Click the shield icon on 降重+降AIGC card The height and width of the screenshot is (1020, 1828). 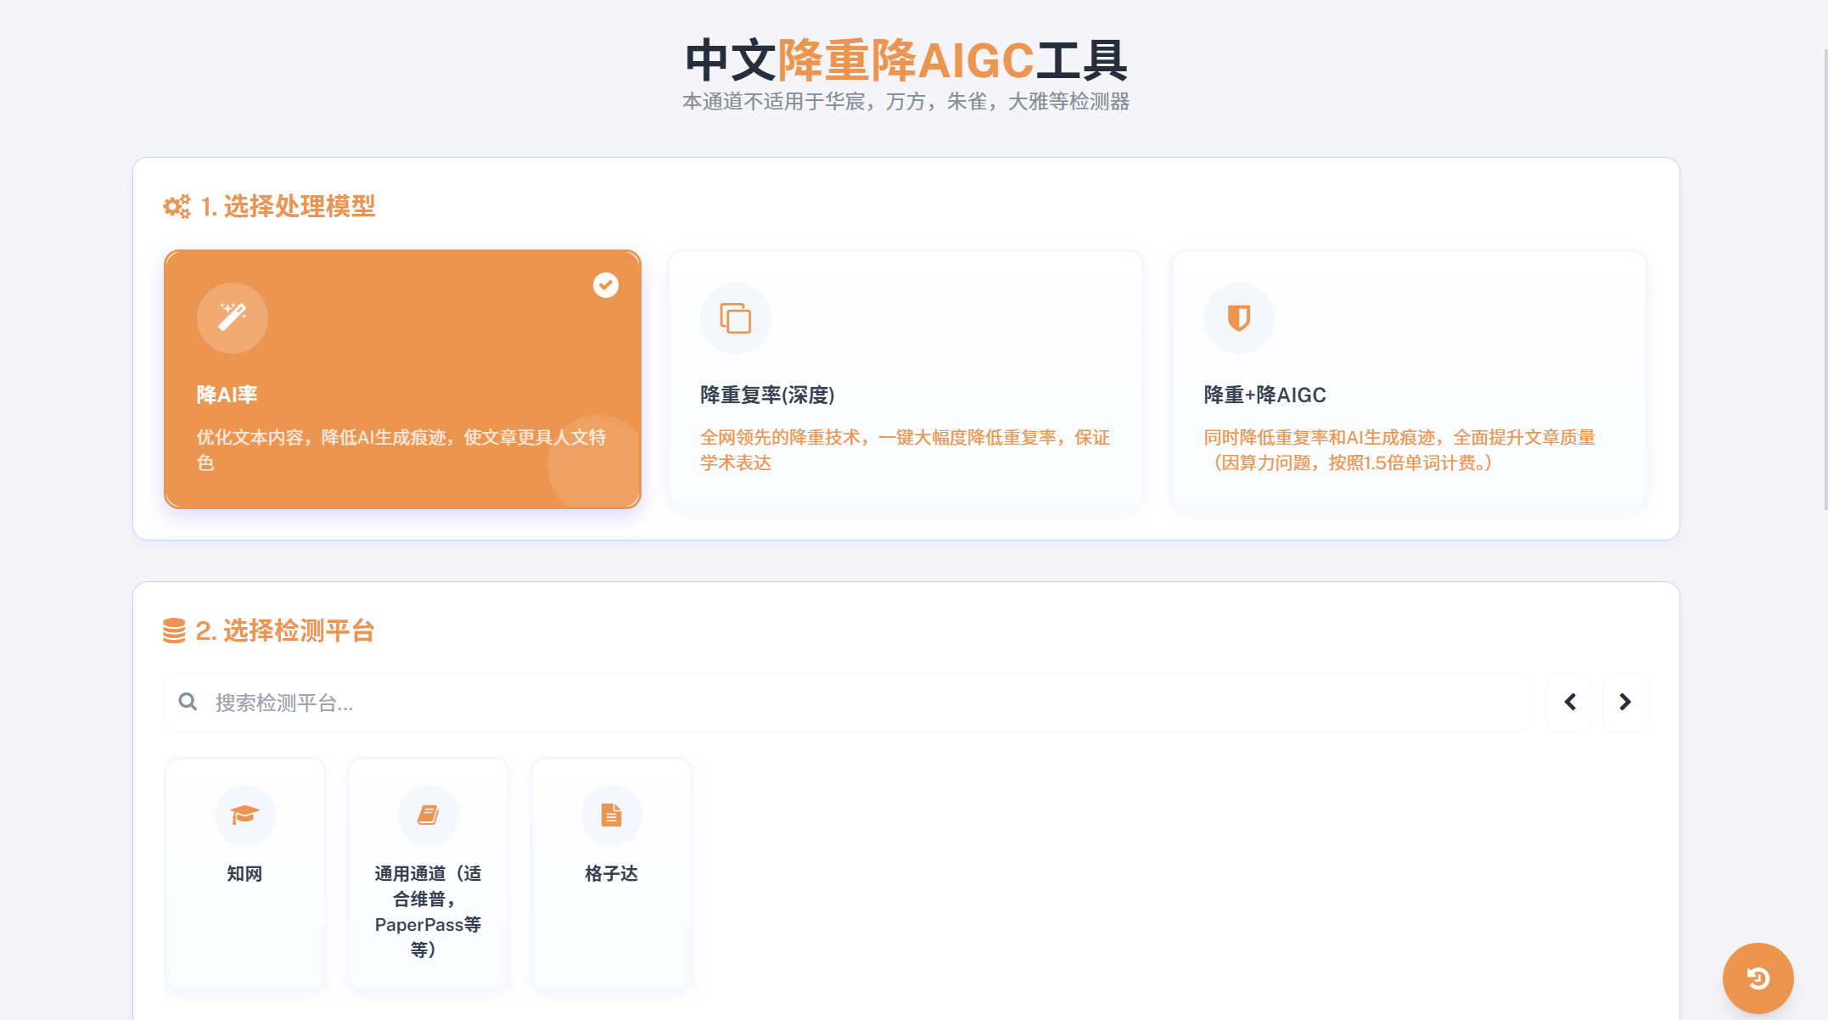(x=1237, y=317)
